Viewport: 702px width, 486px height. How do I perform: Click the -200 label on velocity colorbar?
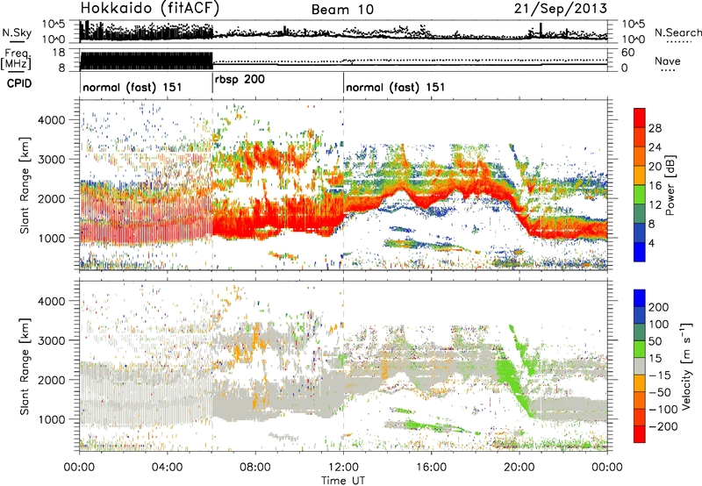663,426
